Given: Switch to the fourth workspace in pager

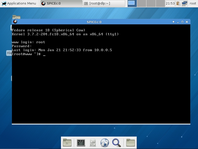Looking at the screenshot, I should [160, 3].
